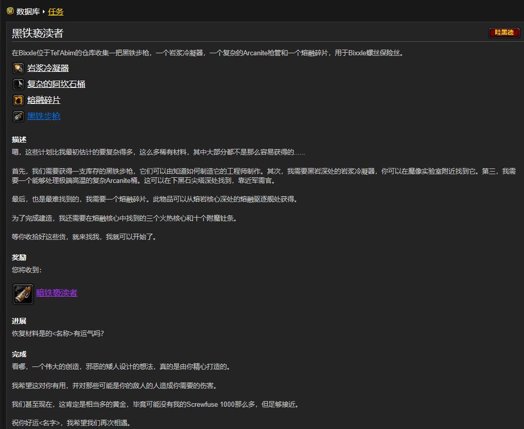Click the red 哇黑德 button
The image size is (524, 429).
coord(504,33)
